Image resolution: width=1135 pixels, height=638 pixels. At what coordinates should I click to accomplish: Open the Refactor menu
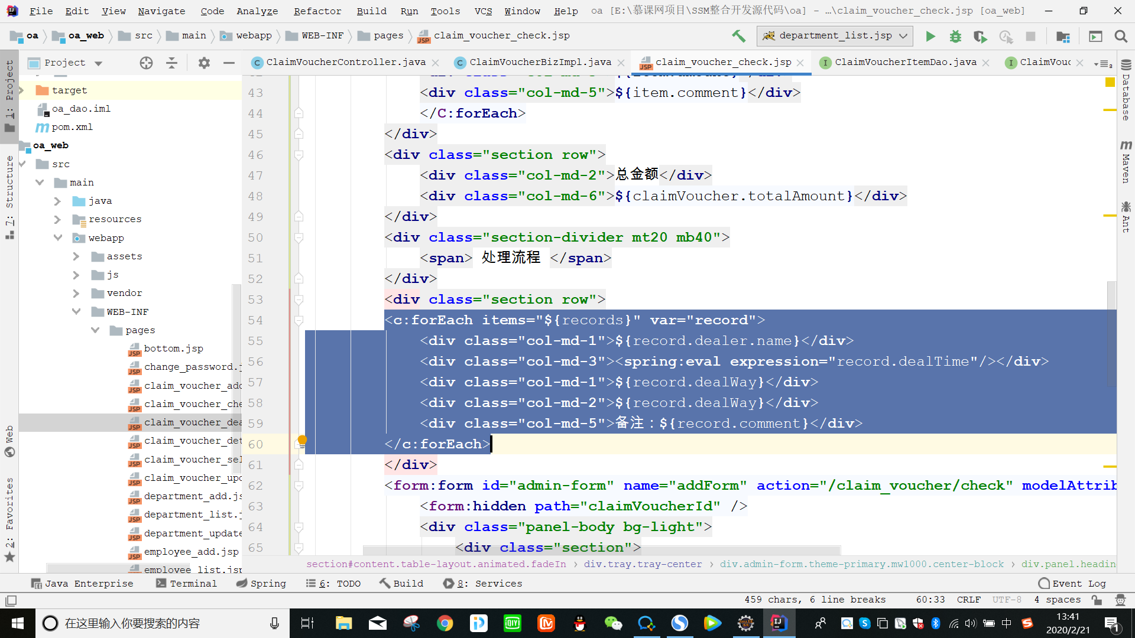[x=317, y=11]
